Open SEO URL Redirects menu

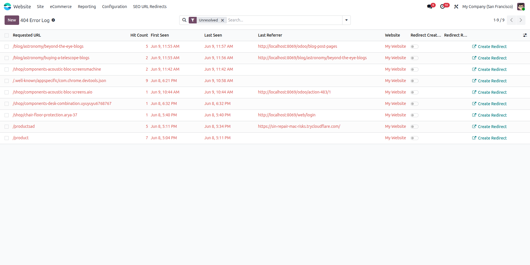(150, 7)
